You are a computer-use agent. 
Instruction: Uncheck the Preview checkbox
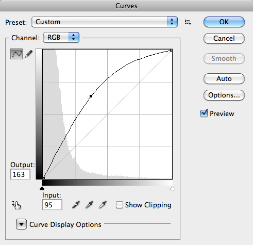click(204, 113)
